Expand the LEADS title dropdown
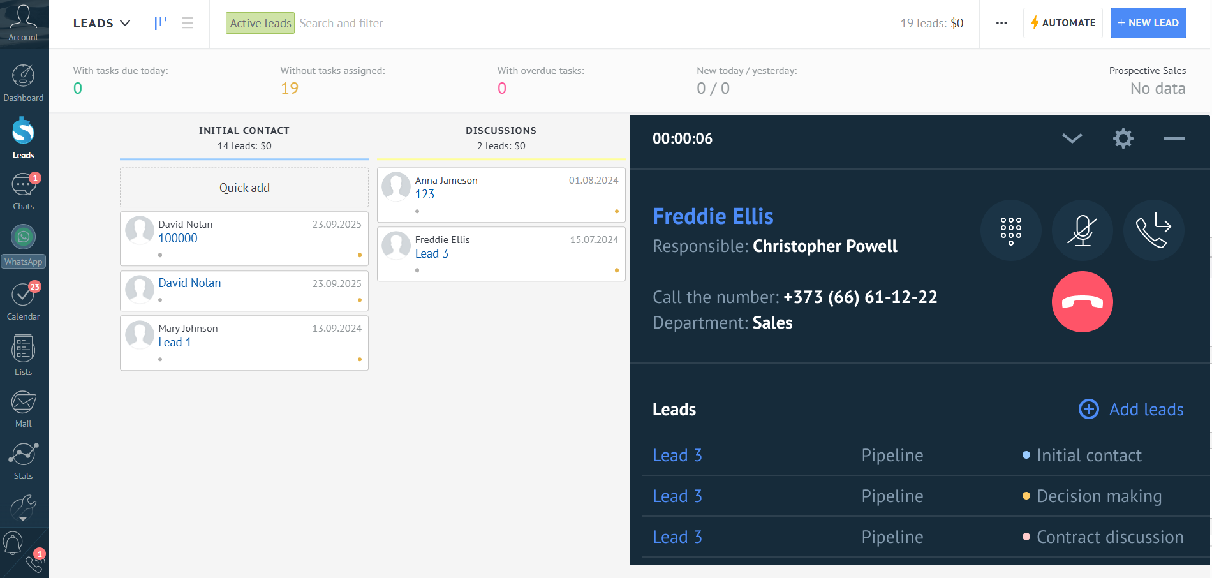Image resolution: width=1212 pixels, height=578 pixels. tap(102, 23)
